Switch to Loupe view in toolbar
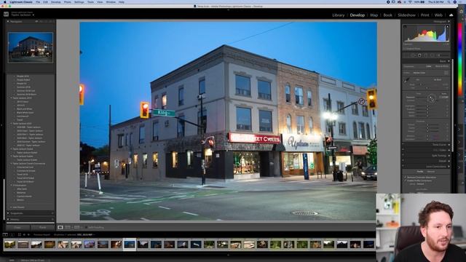The height and width of the screenshot is (262, 466). tap(60, 228)
